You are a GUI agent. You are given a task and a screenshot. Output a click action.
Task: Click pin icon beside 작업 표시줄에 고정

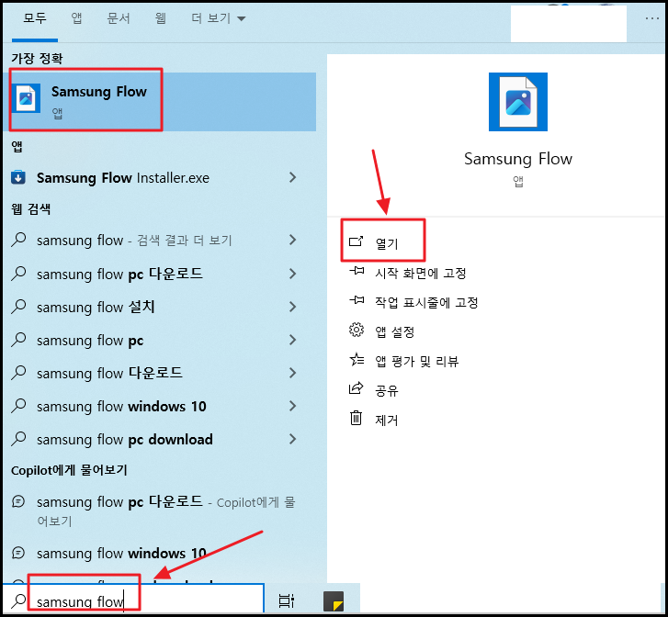[357, 300]
